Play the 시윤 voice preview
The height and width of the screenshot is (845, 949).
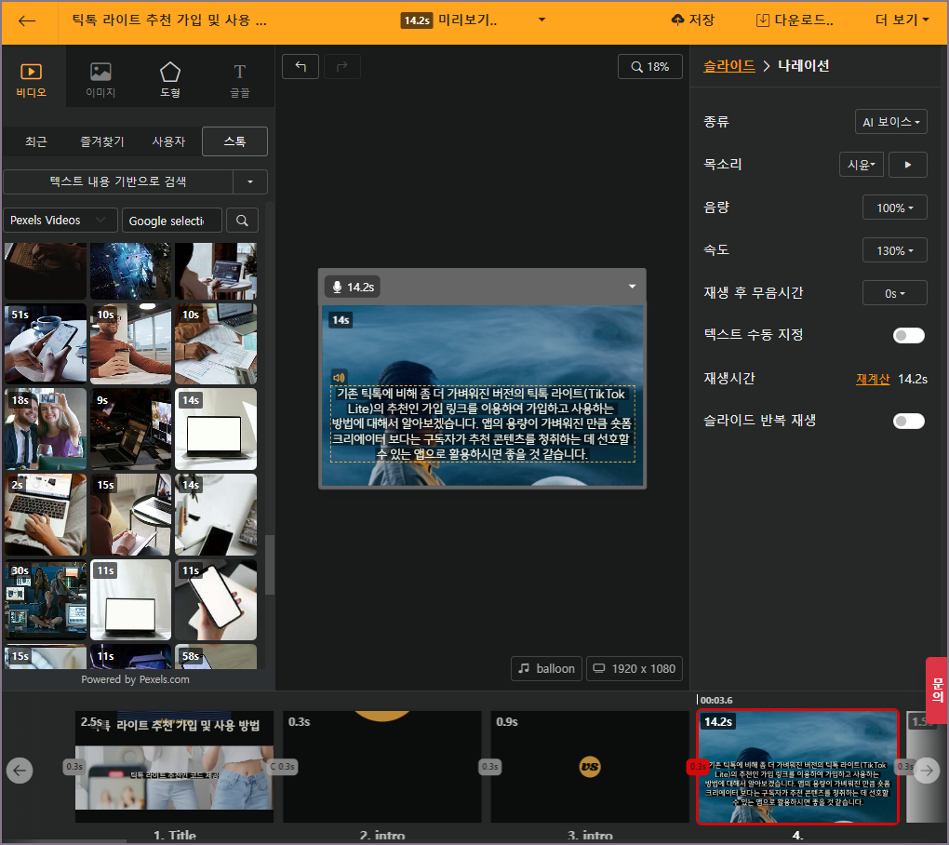[907, 164]
